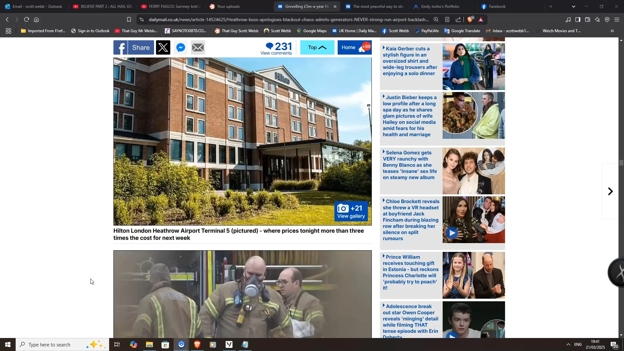This screenshot has width=624, height=351.
Task: Open the Chloe Brockett article headline
Action: (411, 220)
